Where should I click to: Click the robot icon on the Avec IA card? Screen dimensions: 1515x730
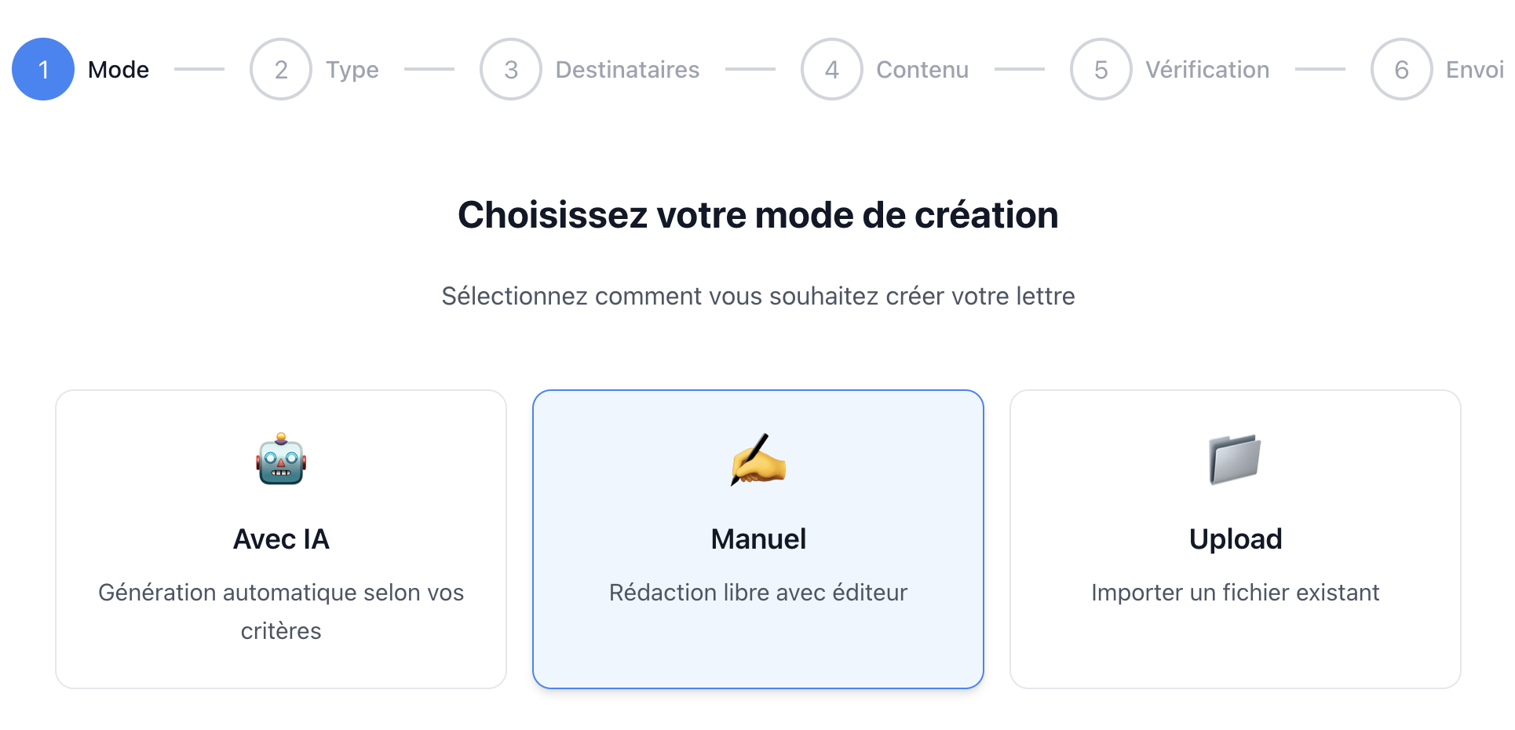tap(281, 461)
